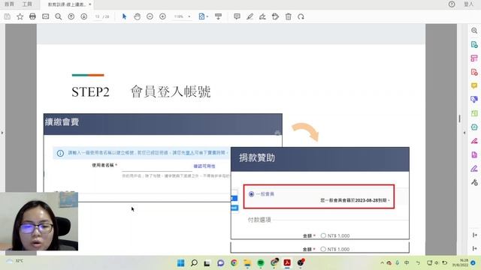Select the lower NT$ 1,000 amount radio
The height and width of the screenshot is (270, 481).
point(323,249)
